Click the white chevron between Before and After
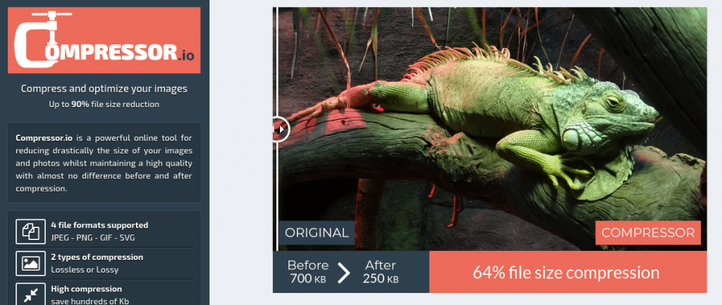722x305 pixels. (x=343, y=273)
